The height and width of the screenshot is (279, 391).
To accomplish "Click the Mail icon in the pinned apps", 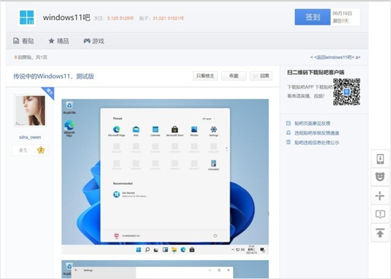I will point(136,129).
